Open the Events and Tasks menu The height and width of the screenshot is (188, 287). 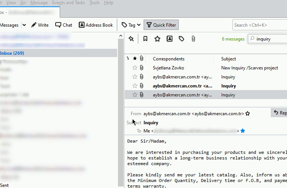(68, 3)
